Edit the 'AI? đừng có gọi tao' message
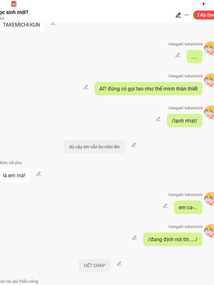214x285 pixels. click(86, 87)
